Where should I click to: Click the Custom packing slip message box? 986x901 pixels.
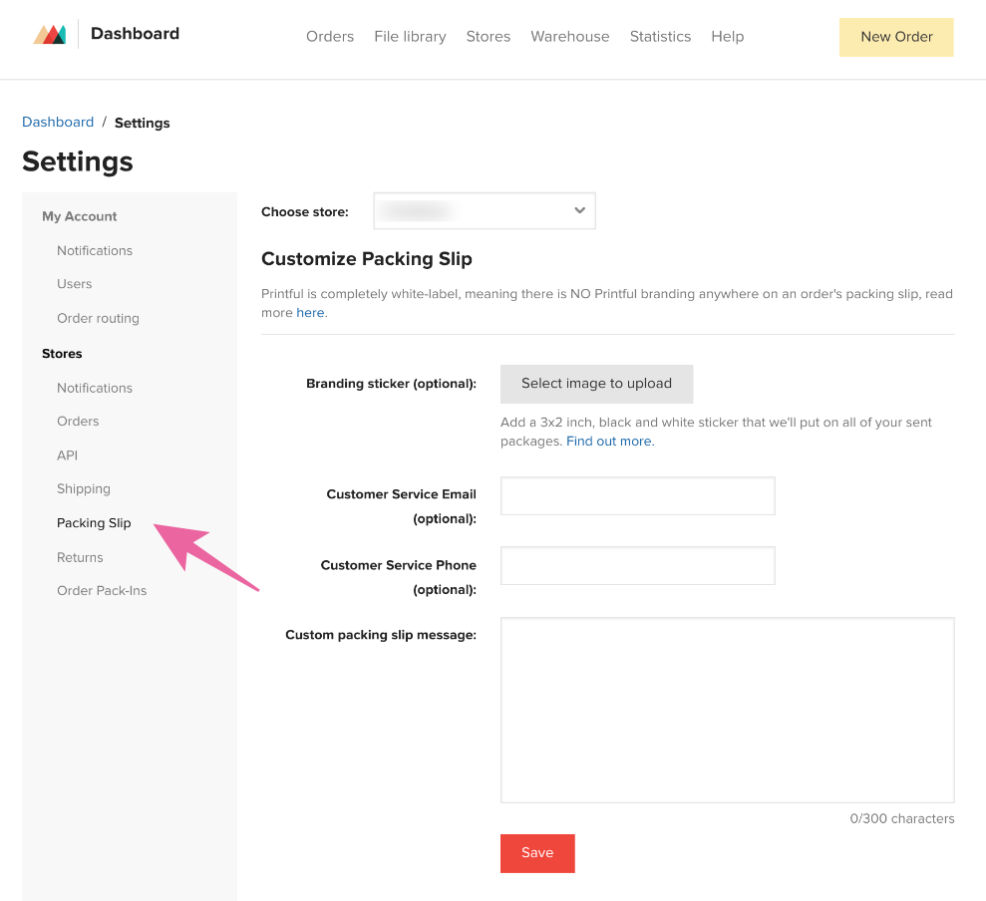[727, 710]
